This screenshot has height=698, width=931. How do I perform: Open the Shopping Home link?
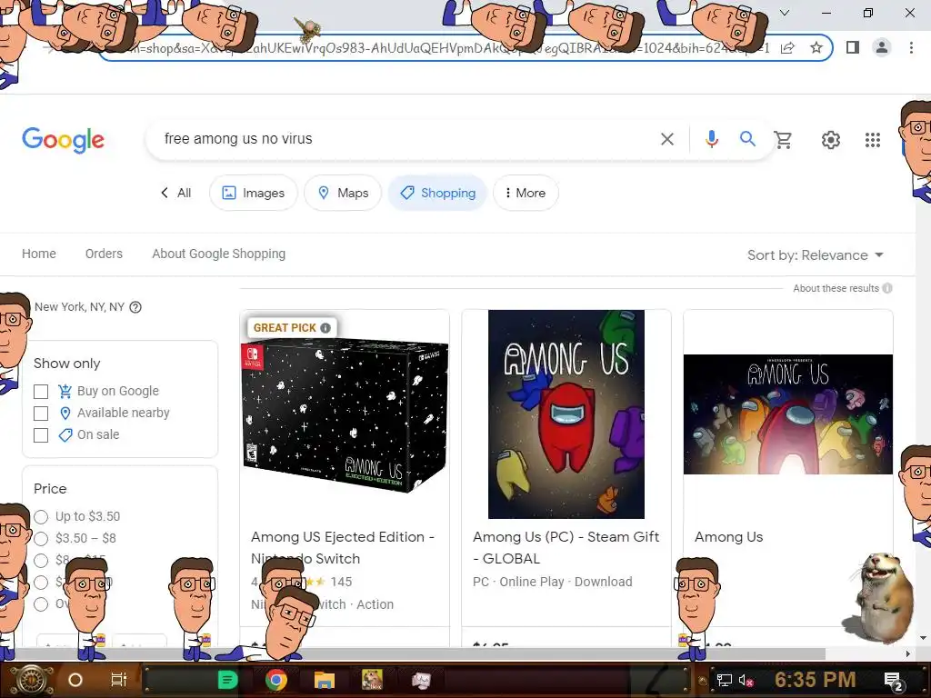pyautogui.click(x=39, y=254)
